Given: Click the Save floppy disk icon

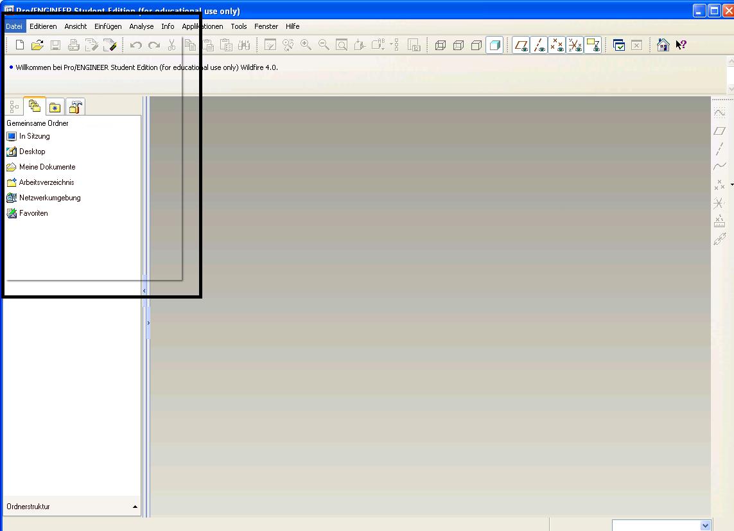Looking at the screenshot, I should click(x=55, y=46).
